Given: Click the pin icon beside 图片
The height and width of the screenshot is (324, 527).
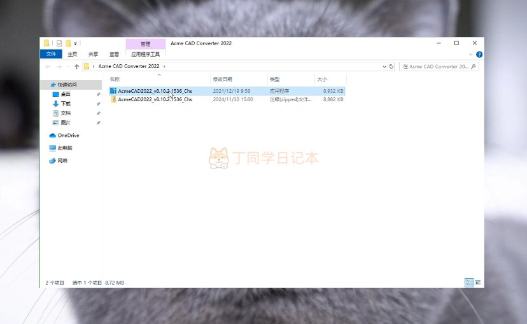Looking at the screenshot, I should pyautogui.click(x=99, y=123).
